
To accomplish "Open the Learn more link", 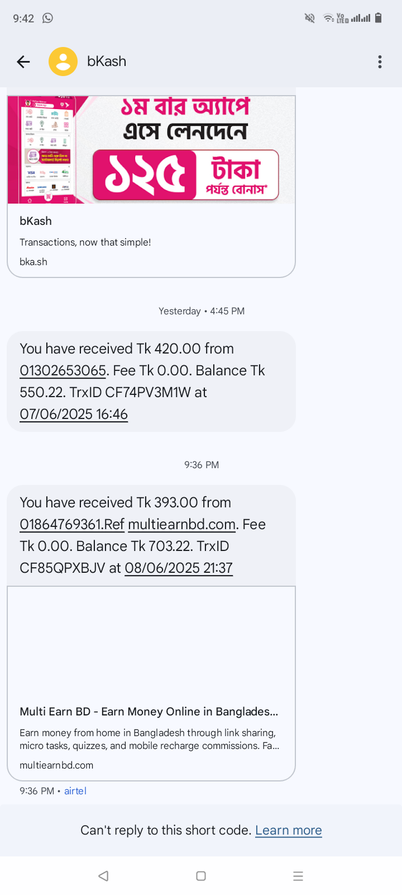I will 288,830.
